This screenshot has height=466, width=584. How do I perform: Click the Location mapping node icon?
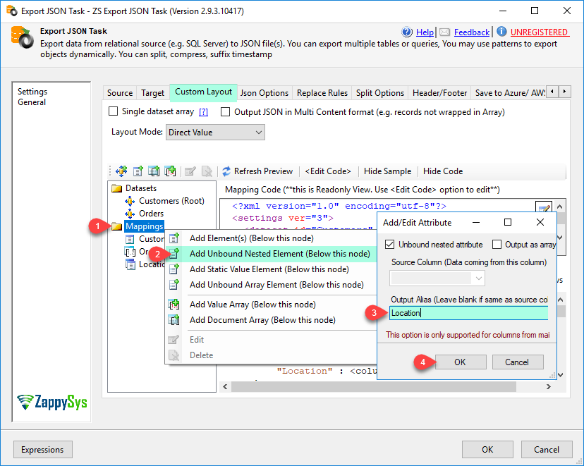130,264
